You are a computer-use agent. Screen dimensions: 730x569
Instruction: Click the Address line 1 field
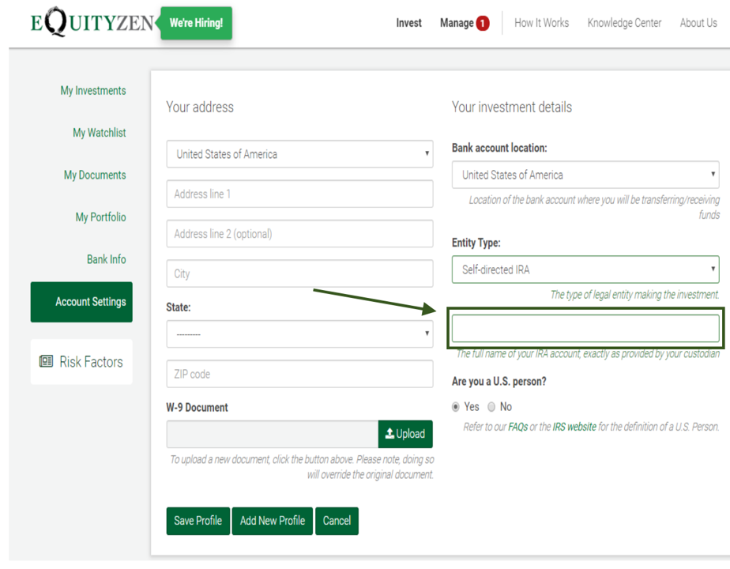(x=299, y=194)
